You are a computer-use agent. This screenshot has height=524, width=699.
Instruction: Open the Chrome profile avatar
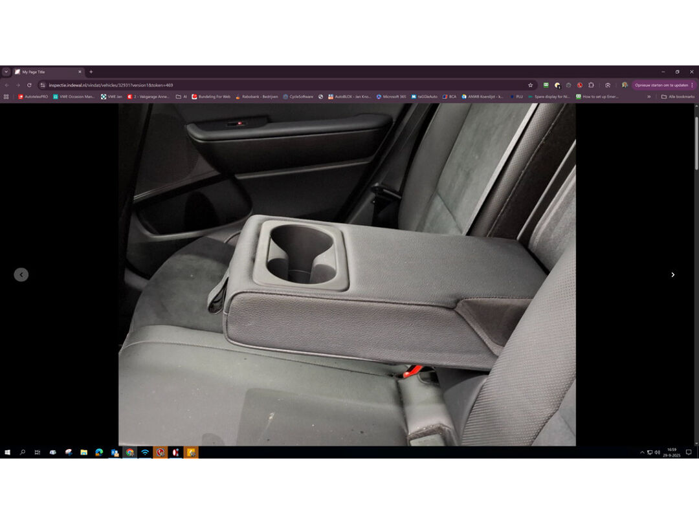point(625,85)
